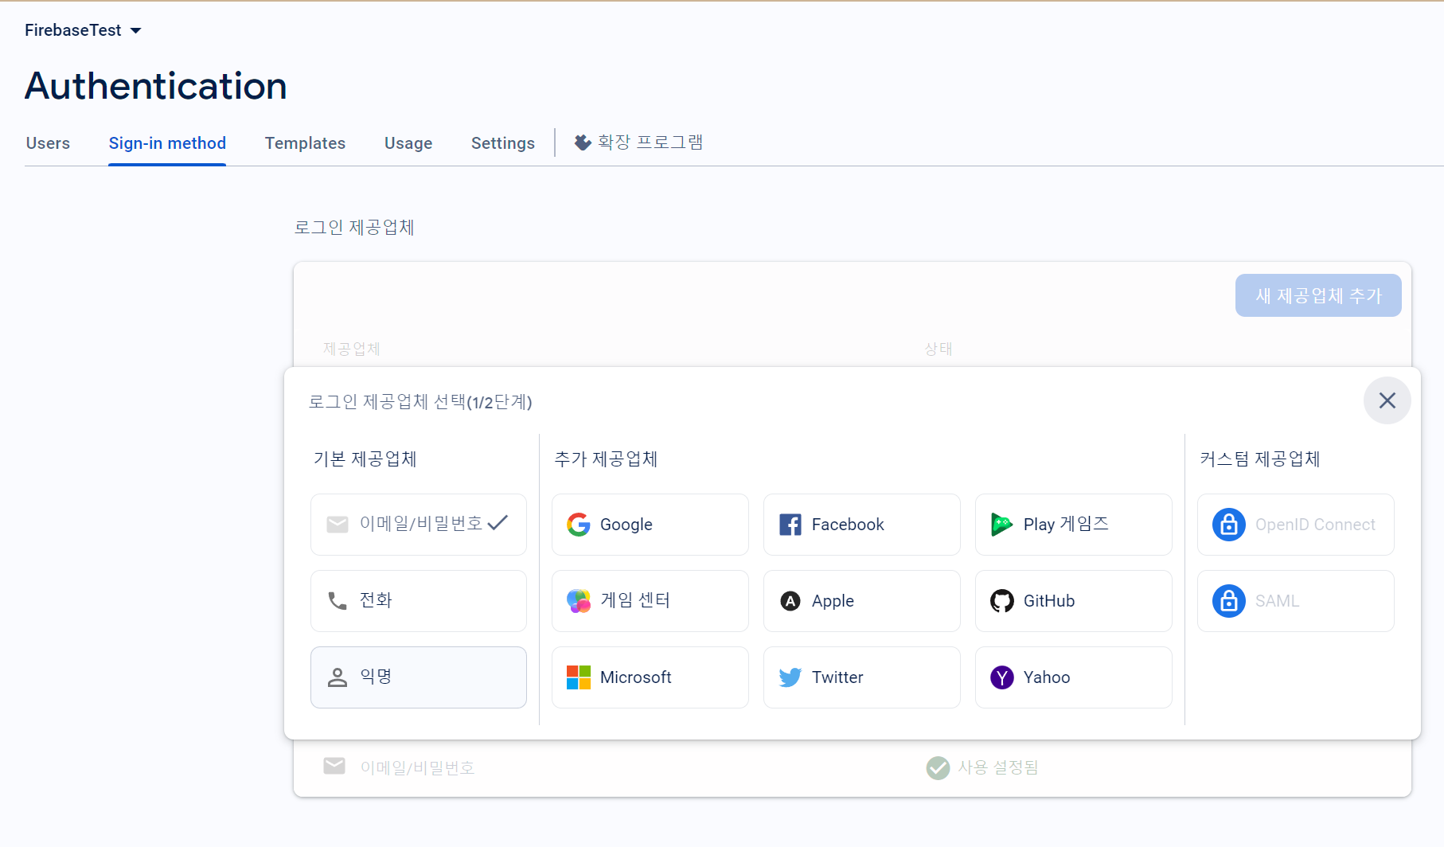Click the envelope icon in the provider dialog
The height and width of the screenshot is (847, 1444).
(x=338, y=525)
